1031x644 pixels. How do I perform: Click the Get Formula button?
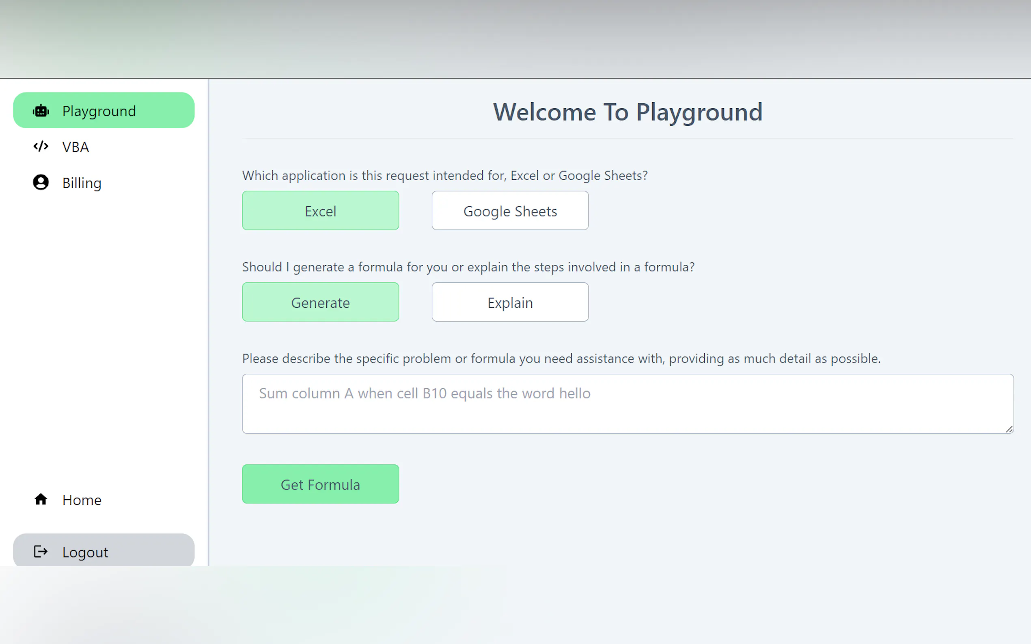(x=320, y=484)
